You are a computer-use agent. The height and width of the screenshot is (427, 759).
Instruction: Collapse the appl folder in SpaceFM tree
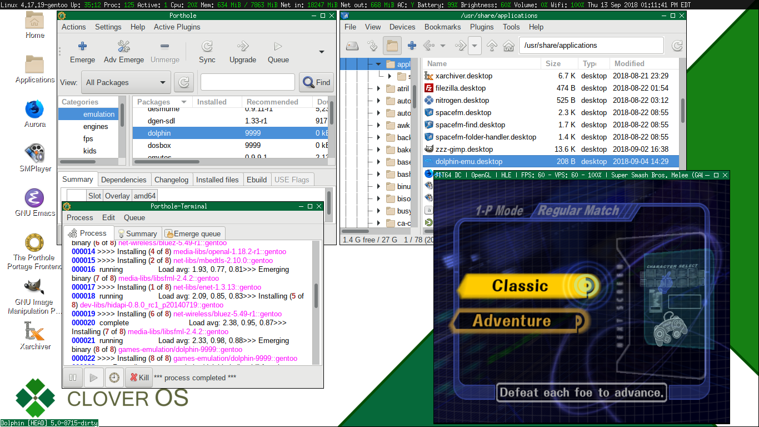click(x=378, y=64)
